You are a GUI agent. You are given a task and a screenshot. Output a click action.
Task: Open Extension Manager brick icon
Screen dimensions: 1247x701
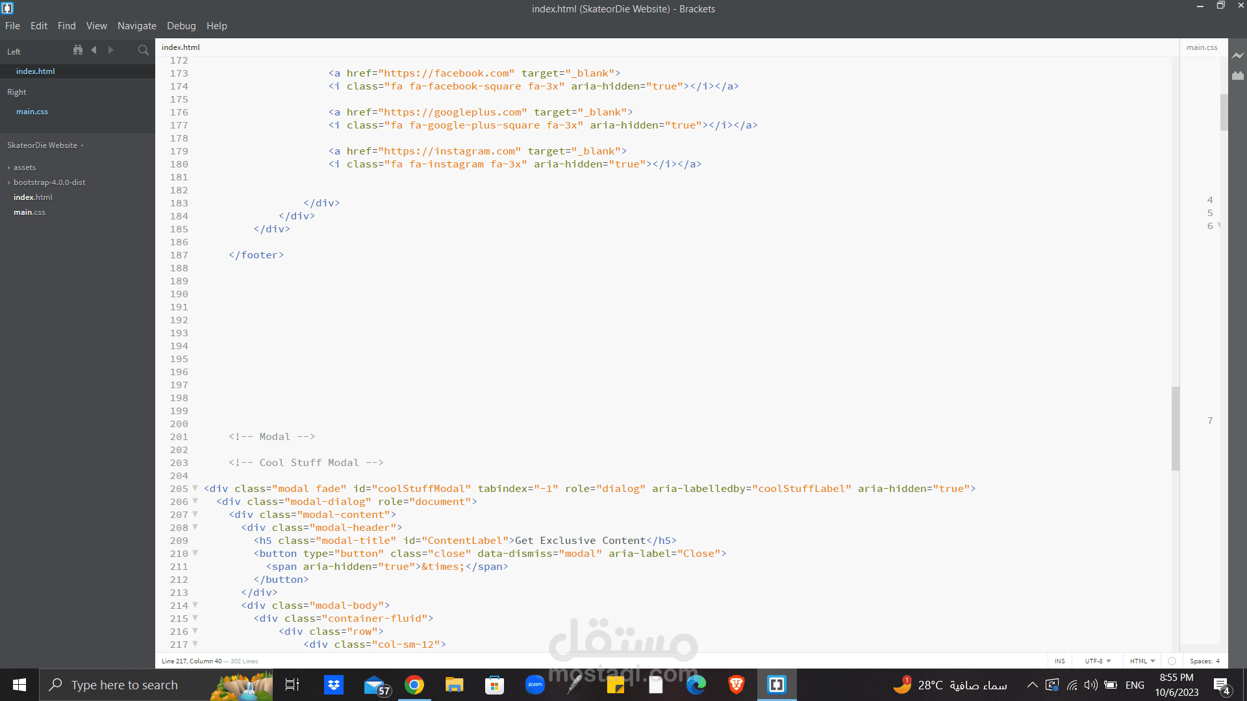click(1238, 76)
